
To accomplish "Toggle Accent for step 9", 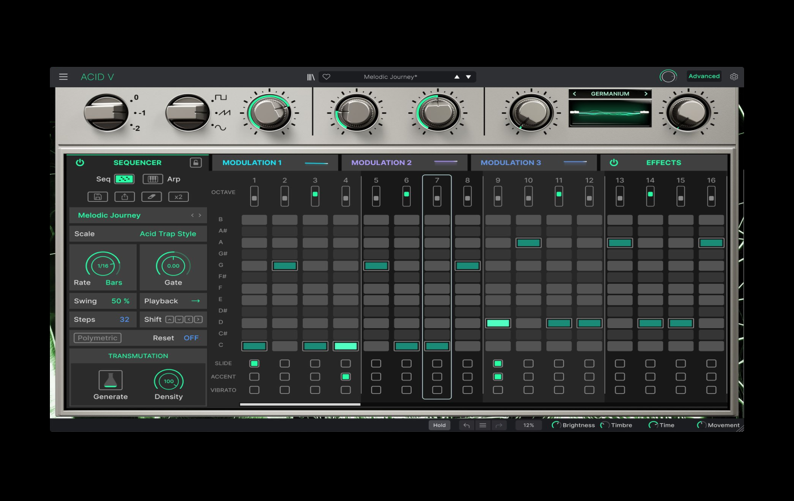I will tap(498, 376).
